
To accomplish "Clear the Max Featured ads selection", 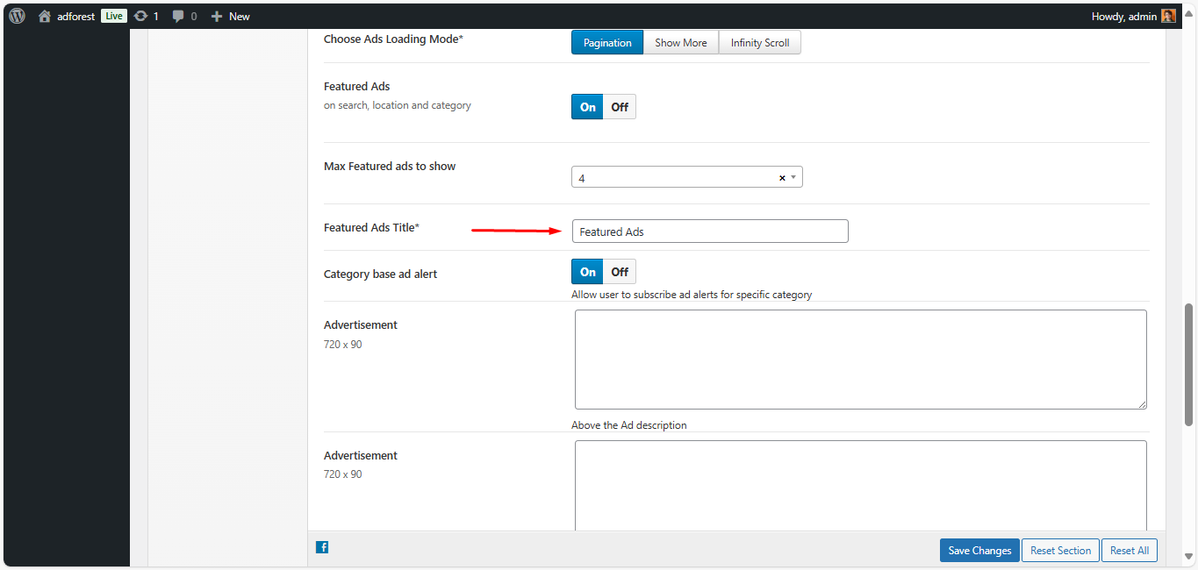I will [782, 178].
